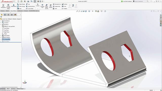
Task: Click the Rebuild traffic light icon
Action: tap(38, 1)
